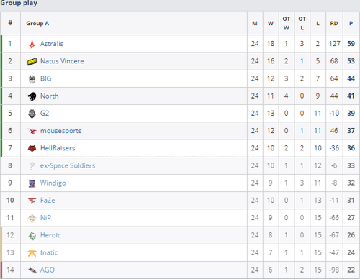The image size is (360, 279).
Task: Click the Group A column header
Action: point(37,23)
